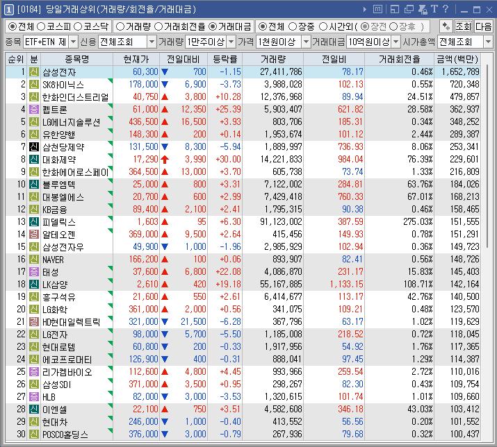Select the 장후 radio button

point(393,26)
